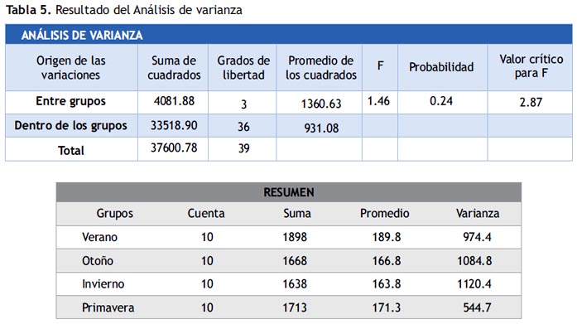
Task: Select the 'Grados de libertad' header cell
Action: 243,68
